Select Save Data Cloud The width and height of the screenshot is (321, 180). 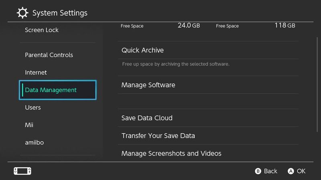point(147,118)
